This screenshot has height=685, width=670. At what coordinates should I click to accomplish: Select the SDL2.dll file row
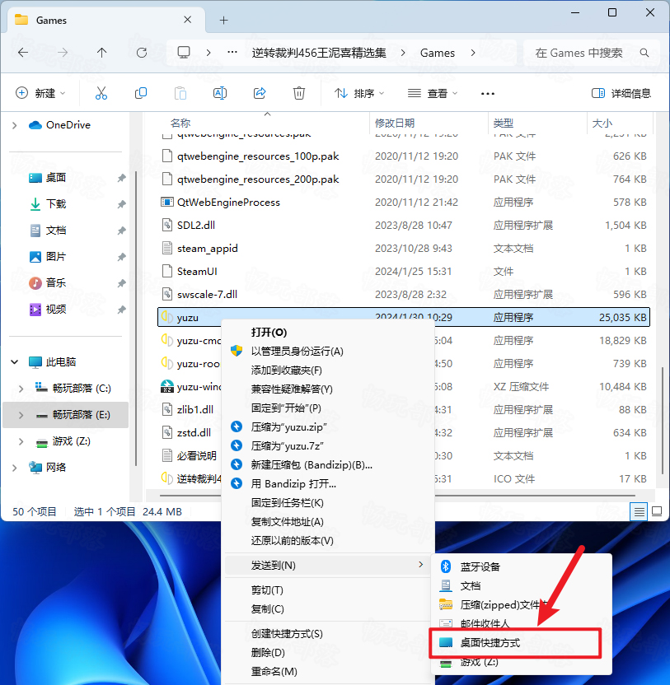(404, 225)
